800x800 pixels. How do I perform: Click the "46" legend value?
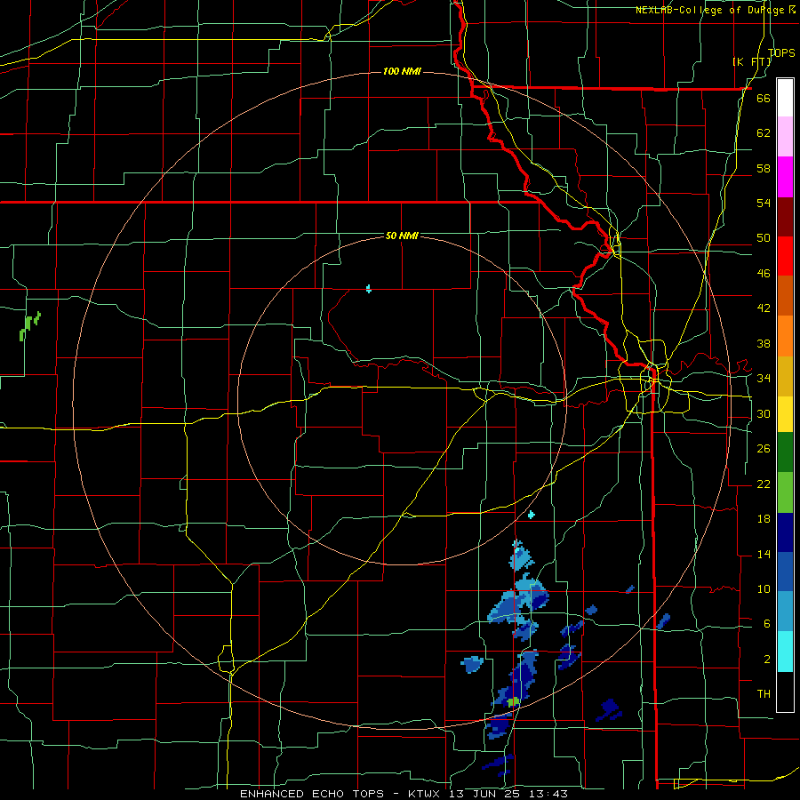pos(764,274)
